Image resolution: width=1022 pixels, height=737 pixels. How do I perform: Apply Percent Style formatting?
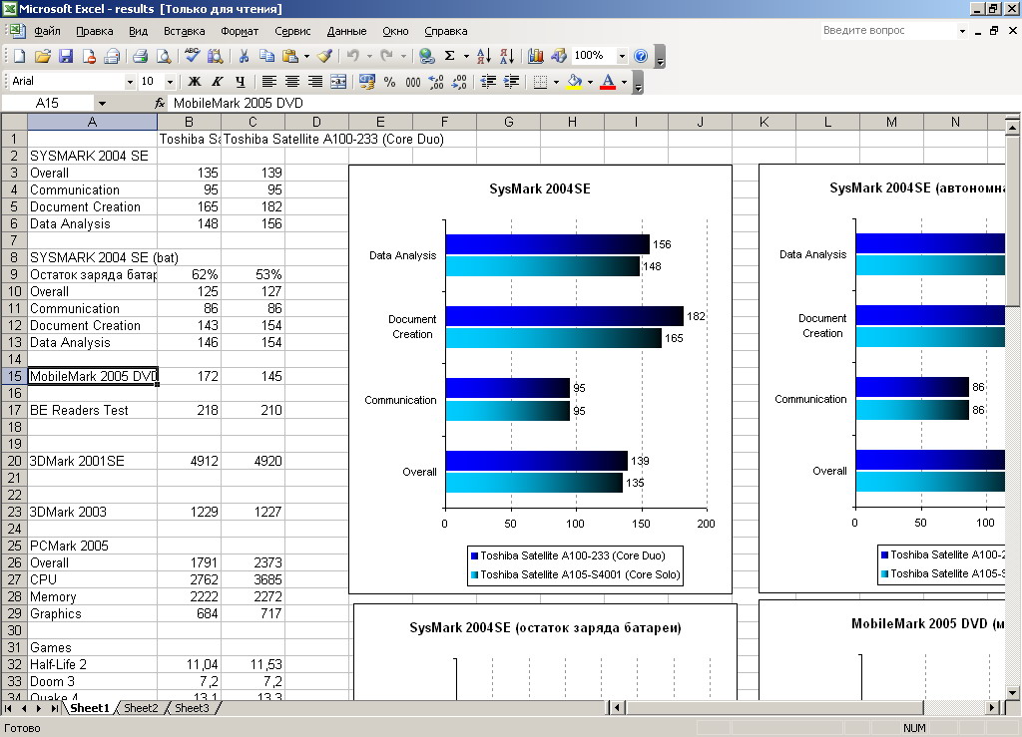389,82
